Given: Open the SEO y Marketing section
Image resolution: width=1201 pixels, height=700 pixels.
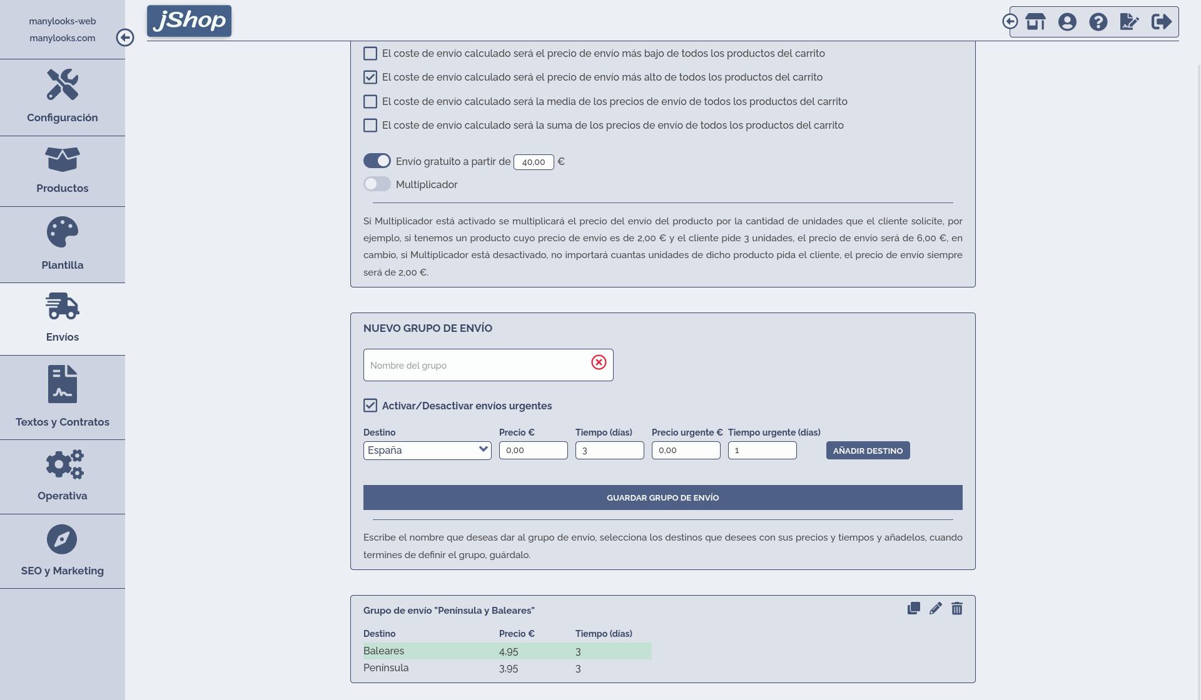Looking at the screenshot, I should point(63,551).
